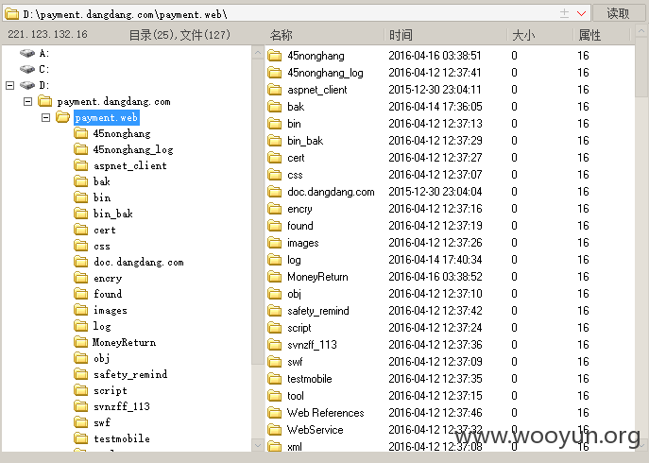649x463 pixels.
Task: Click timestamp 2016-04-14 17:40:34
Action: point(436,260)
